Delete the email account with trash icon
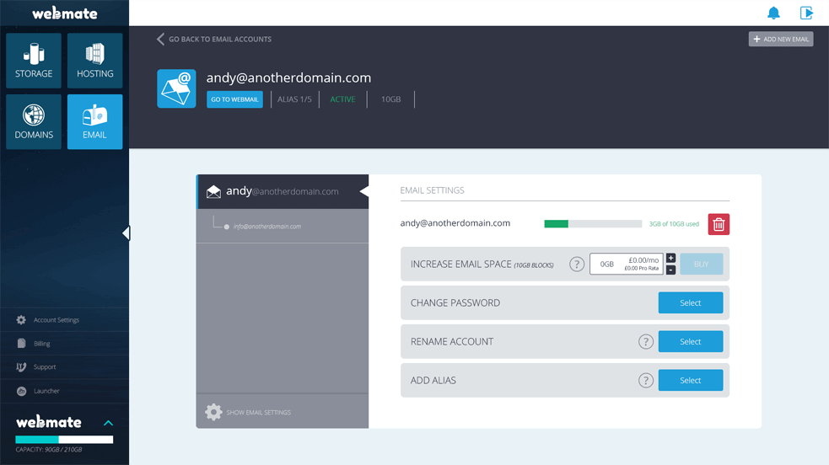The width and height of the screenshot is (829, 465). [x=719, y=224]
